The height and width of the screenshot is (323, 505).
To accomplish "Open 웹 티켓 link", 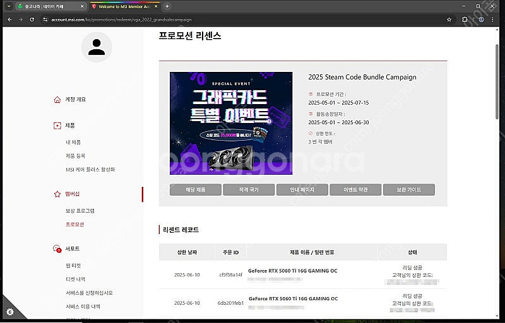I will (x=73, y=266).
